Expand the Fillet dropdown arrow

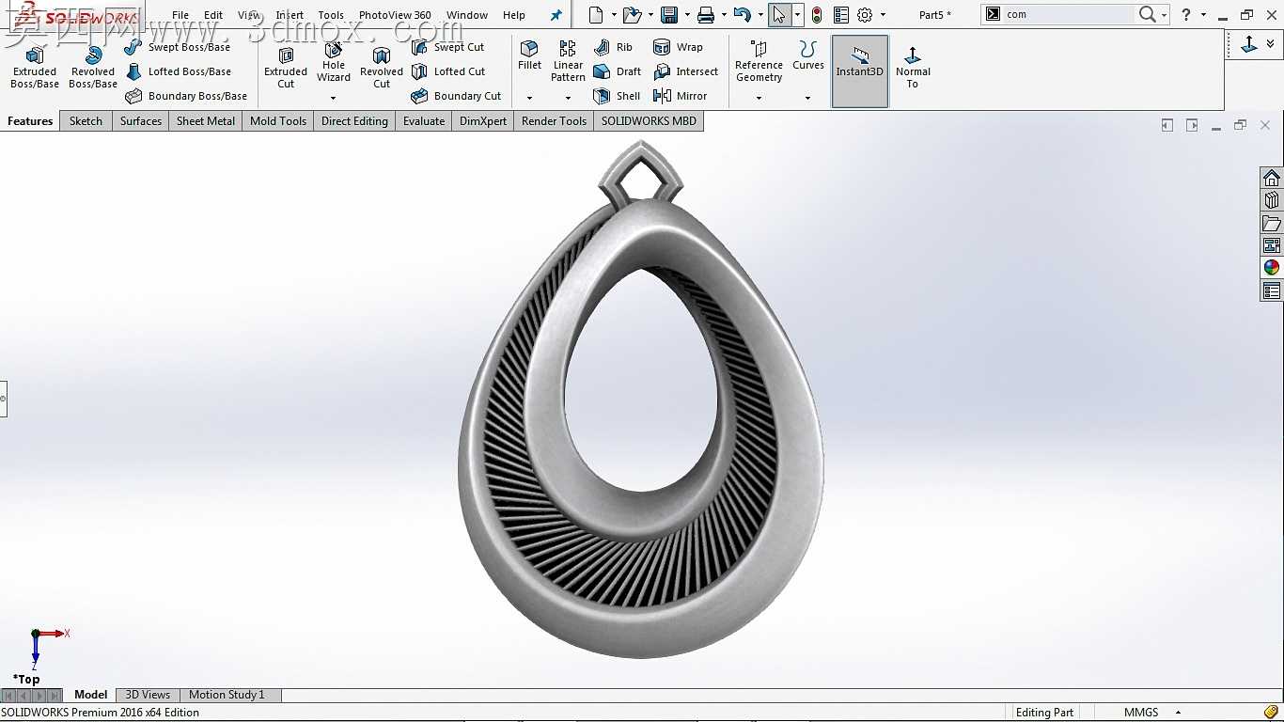point(529,98)
